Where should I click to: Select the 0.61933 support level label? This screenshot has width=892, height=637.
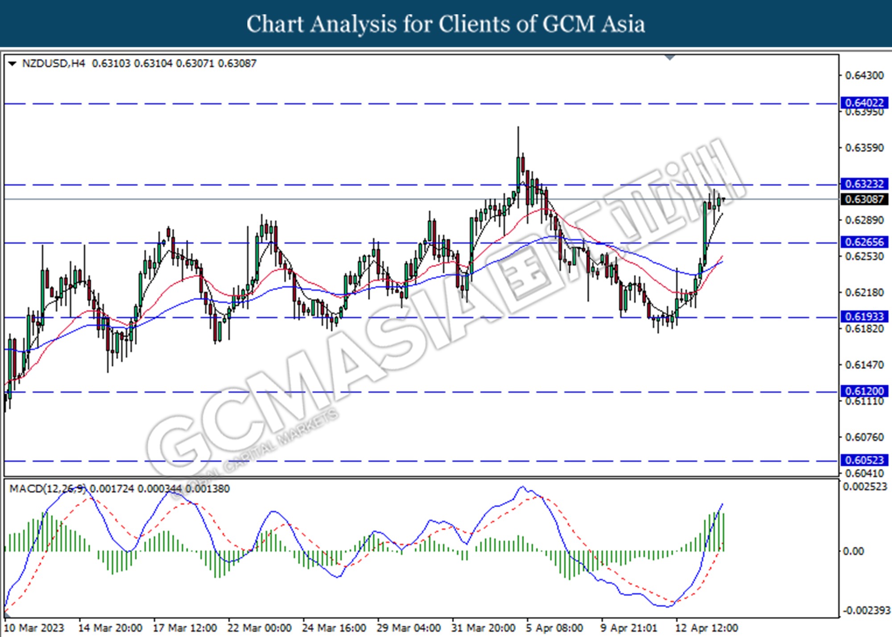click(x=864, y=317)
